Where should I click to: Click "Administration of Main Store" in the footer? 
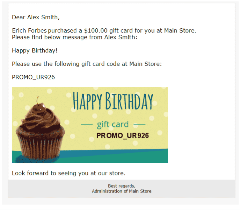pos(122,191)
